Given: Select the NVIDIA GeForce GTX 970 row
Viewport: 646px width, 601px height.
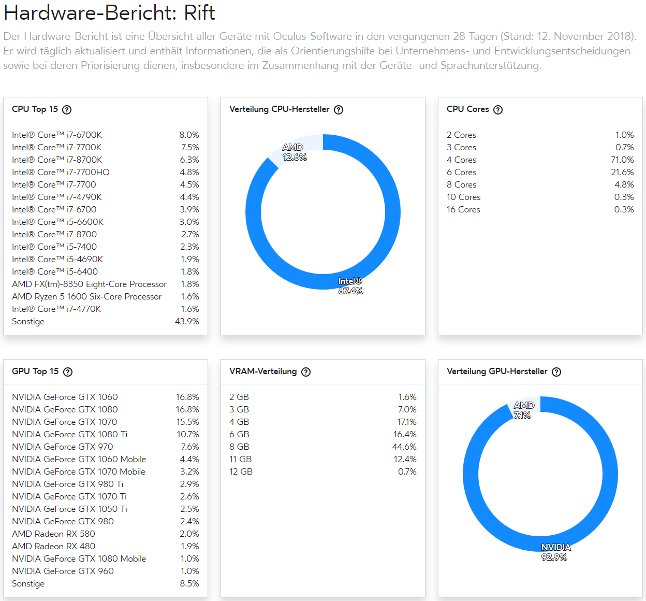Looking at the screenshot, I should pyautogui.click(x=106, y=447).
